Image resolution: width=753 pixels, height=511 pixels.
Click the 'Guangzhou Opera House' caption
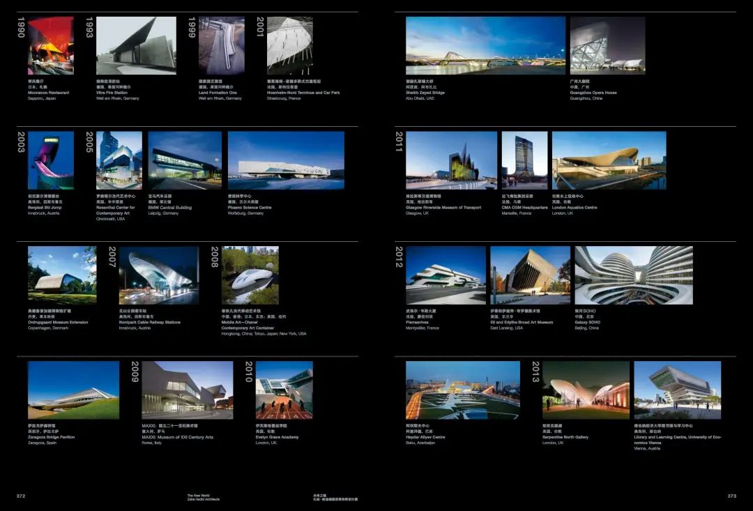[593, 93]
